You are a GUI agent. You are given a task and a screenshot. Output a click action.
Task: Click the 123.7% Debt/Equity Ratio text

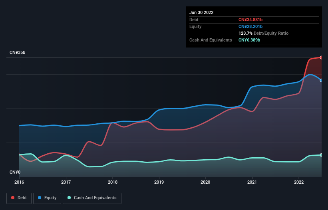(263, 33)
